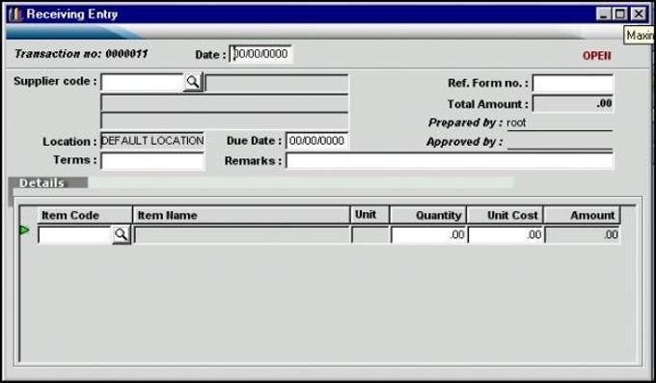
Task: Click the Supplier code input field
Action: [142, 82]
